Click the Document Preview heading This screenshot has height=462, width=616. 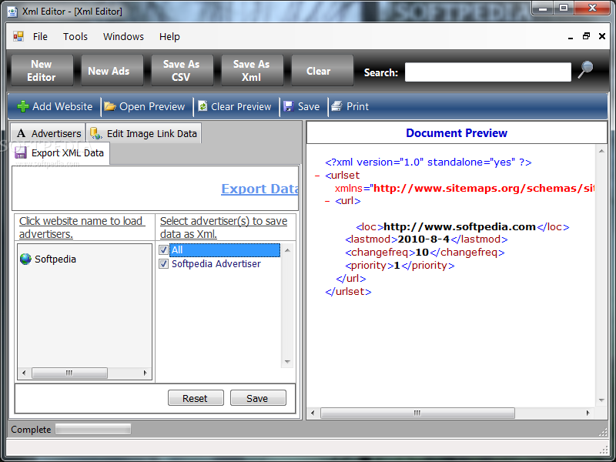tap(457, 133)
